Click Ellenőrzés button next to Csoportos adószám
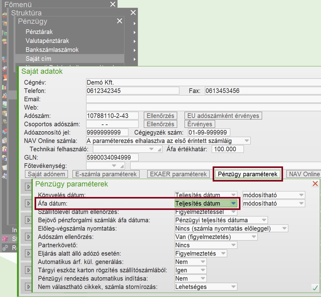 [x=160, y=124]
